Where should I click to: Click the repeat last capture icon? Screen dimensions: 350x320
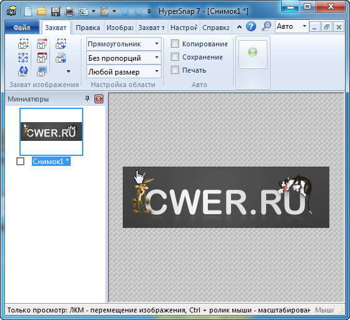point(23,71)
